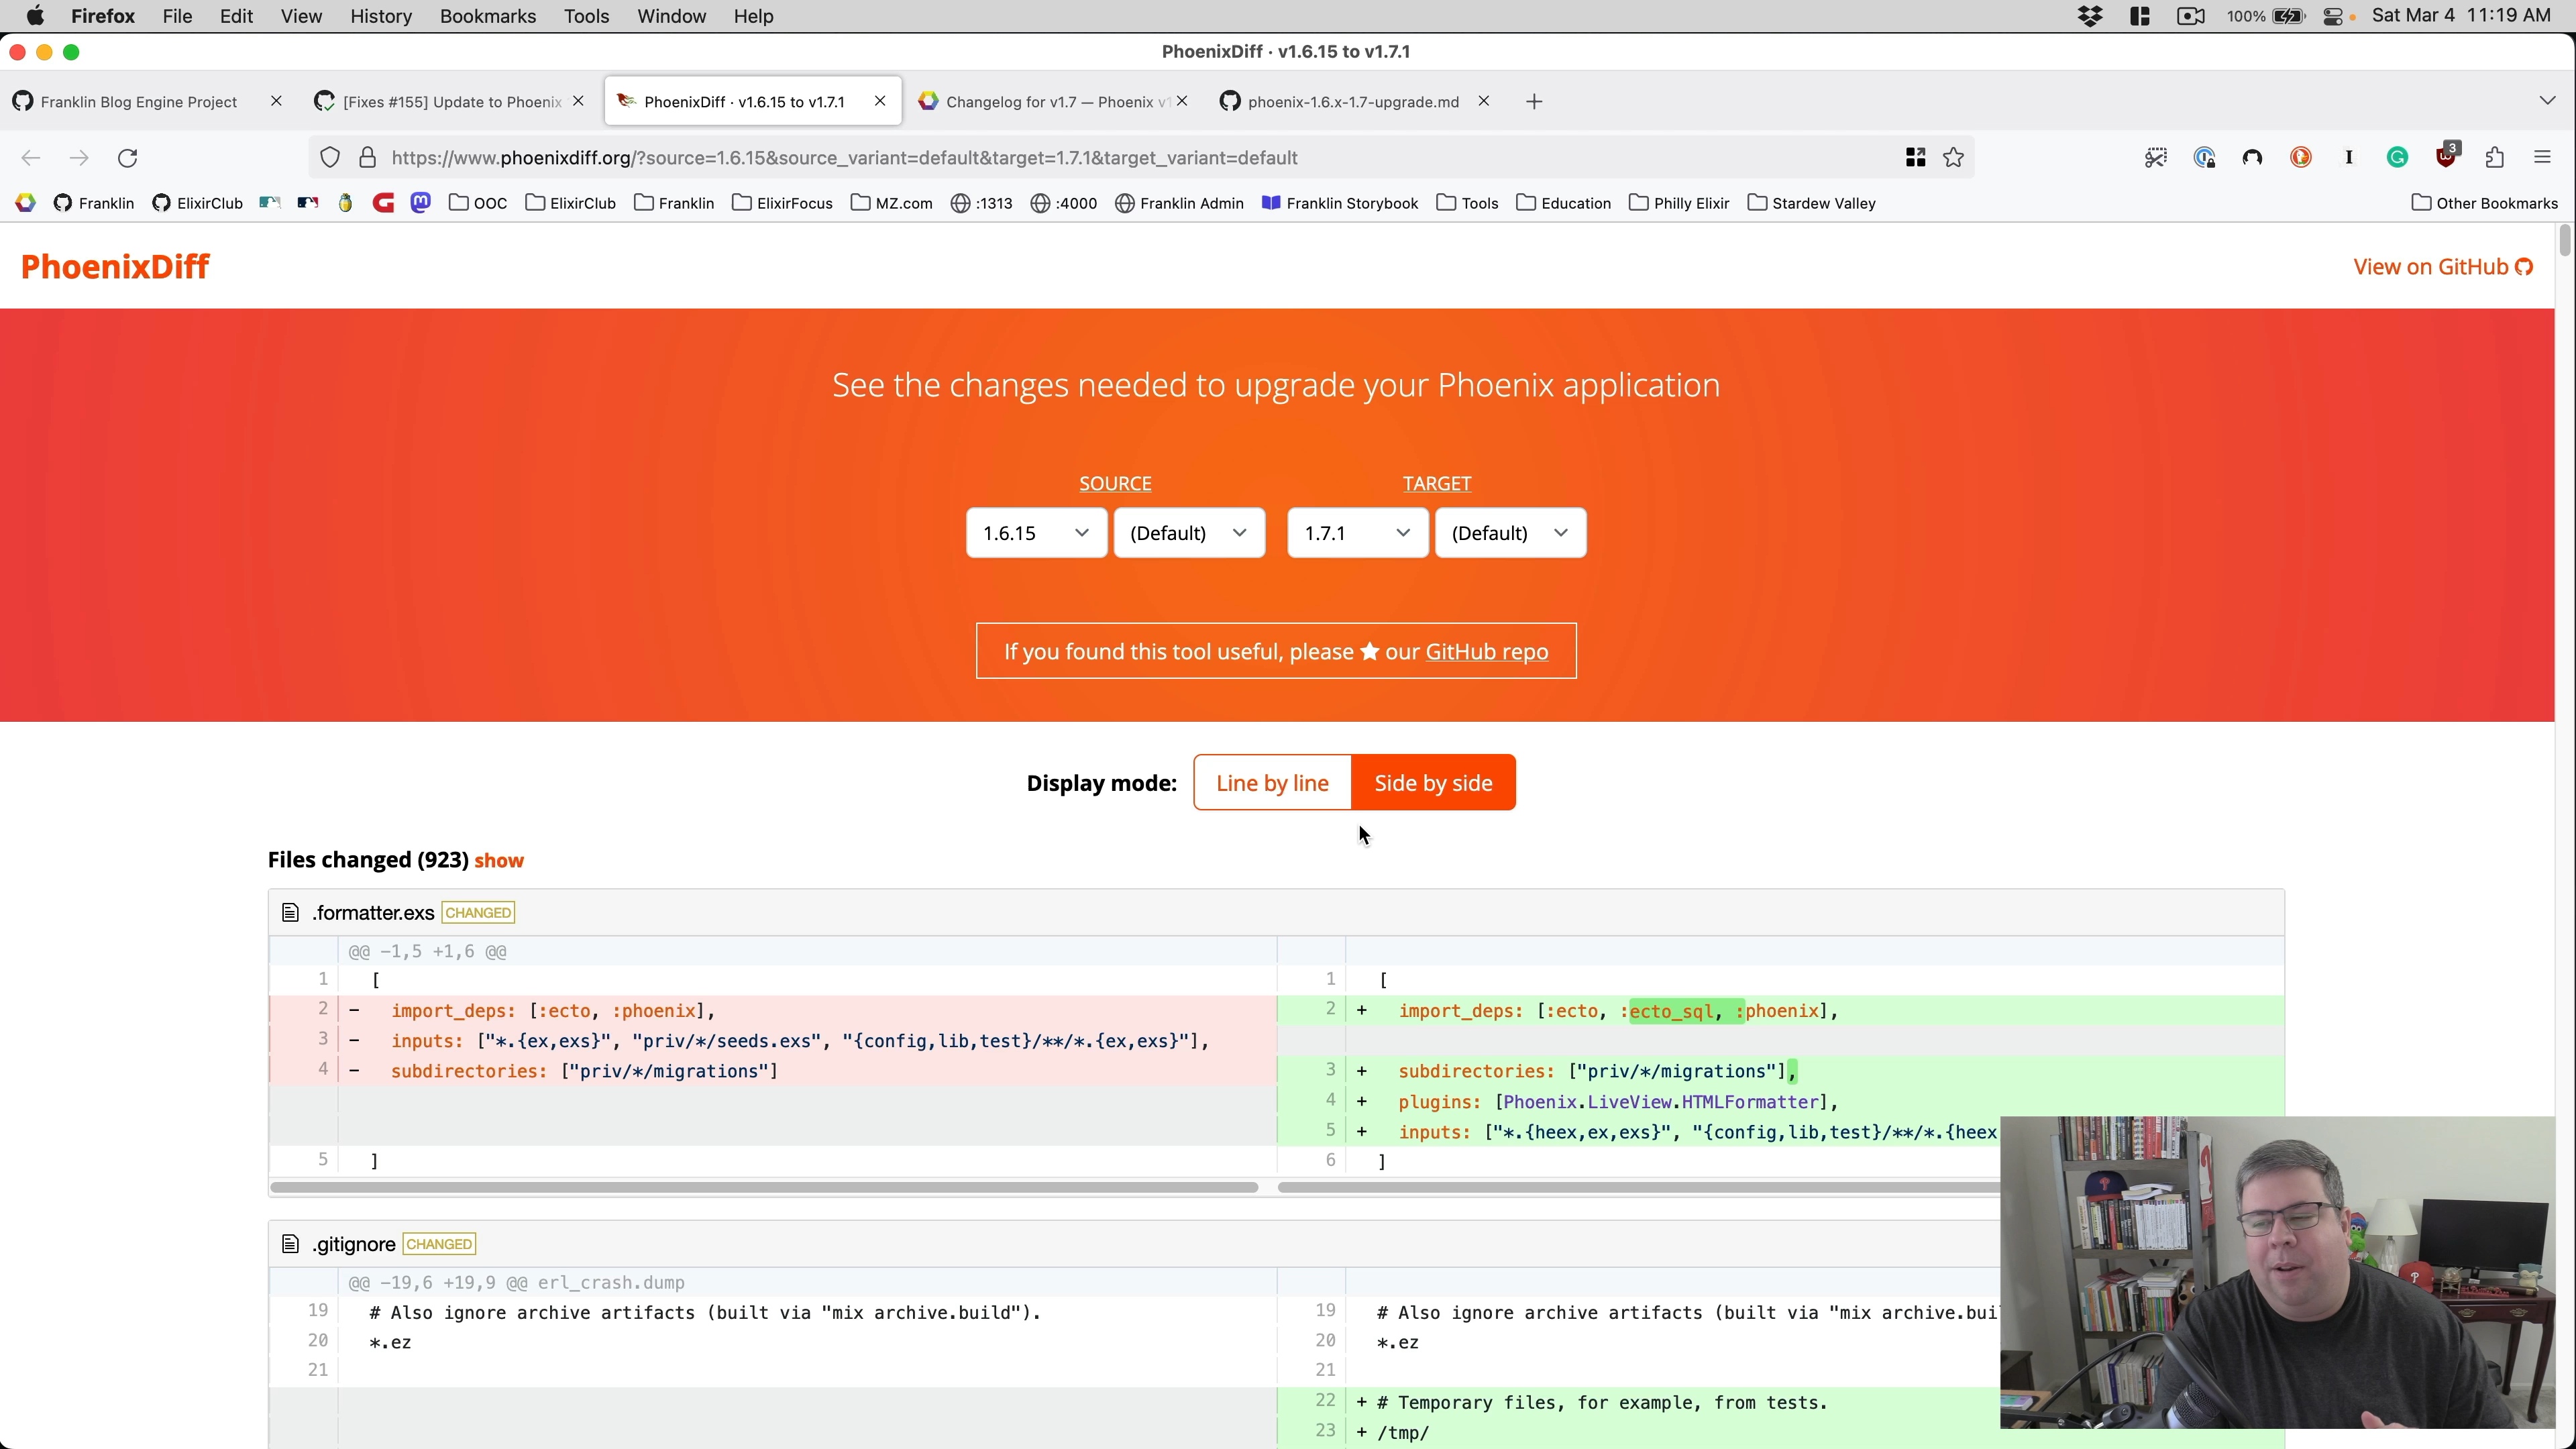This screenshot has height=1449, width=2576.
Task: Click the page vertical scrollbar
Action: (x=2565, y=242)
